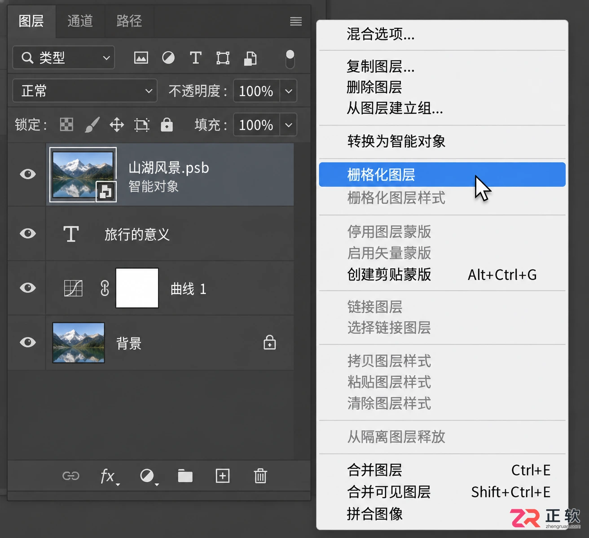589x538 pixels.
Task: Filter layers by shape layer icon
Action: click(x=223, y=58)
